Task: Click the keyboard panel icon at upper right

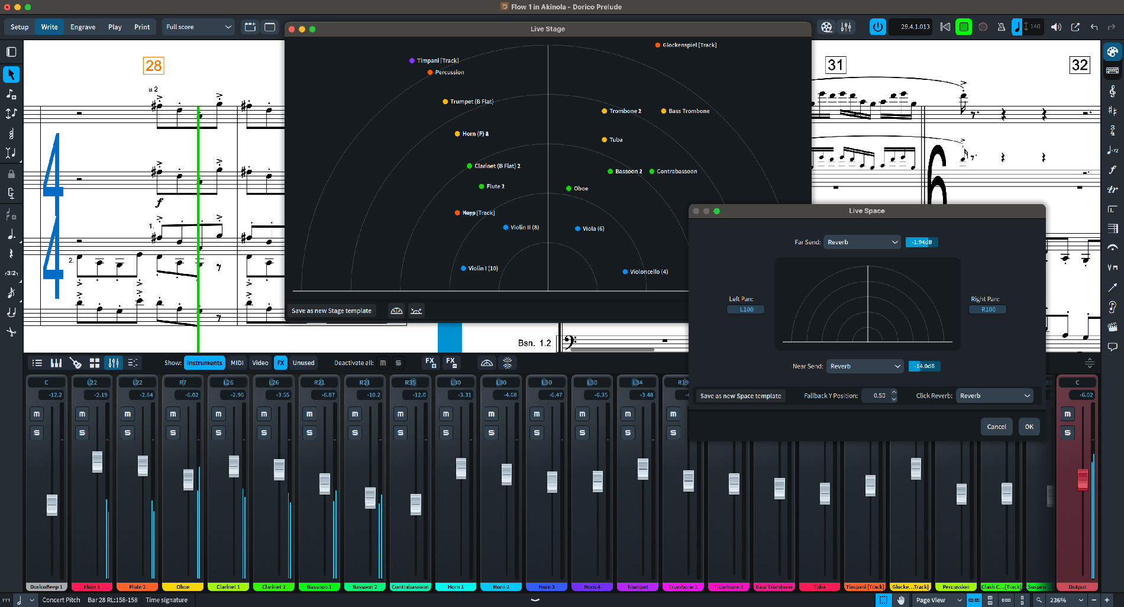Action: click(1112, 70)
